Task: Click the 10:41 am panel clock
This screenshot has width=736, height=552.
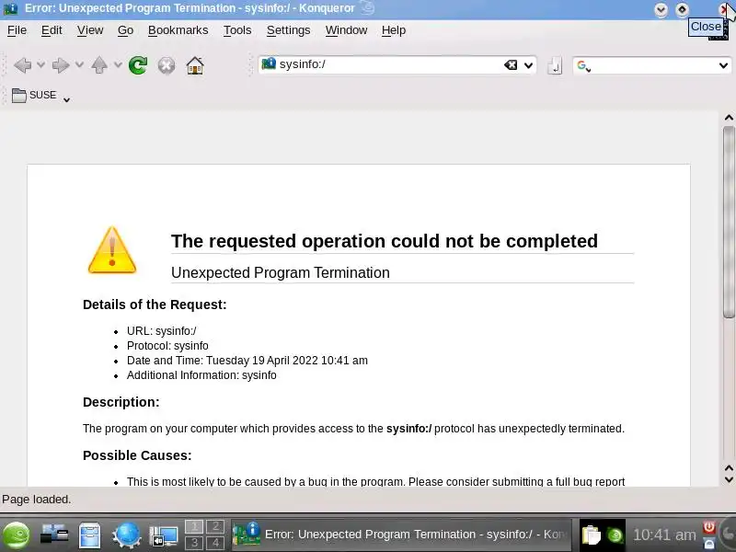Action: pos(664,535)
